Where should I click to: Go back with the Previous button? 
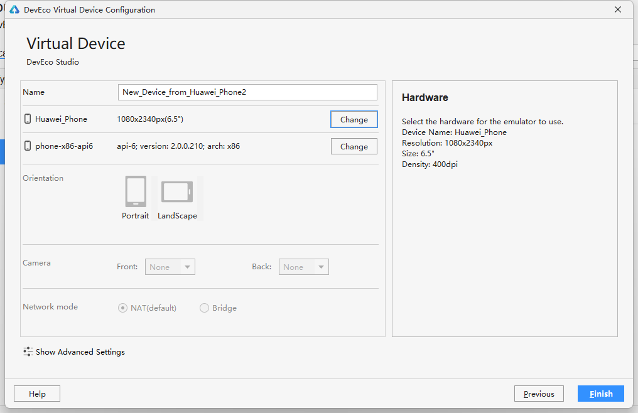[x=539, y=394]
